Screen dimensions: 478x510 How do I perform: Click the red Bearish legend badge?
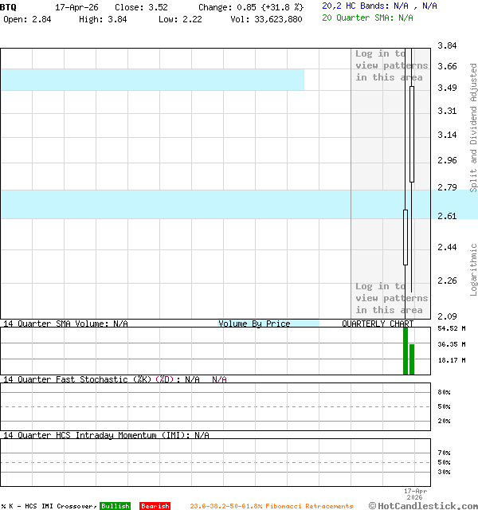pyautogui.click(x=155, y=506)
